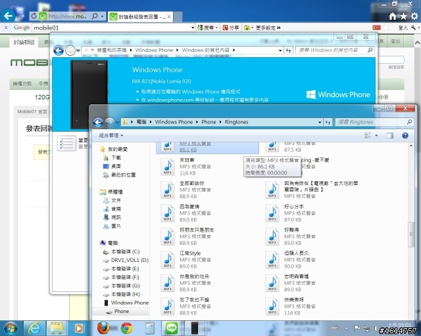Click 分享 button on Google toolbar
Viewport: 421px width, 336px height.
pos(231,28)
